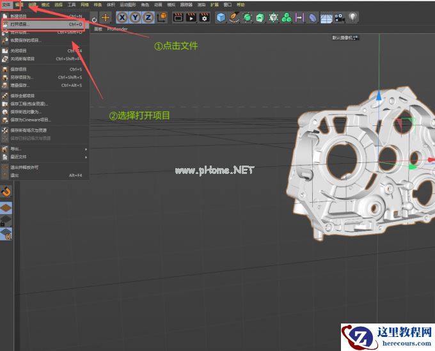Switch the coordinate system cube icon
Screen dimensions: 435x351
pos(162,17)
